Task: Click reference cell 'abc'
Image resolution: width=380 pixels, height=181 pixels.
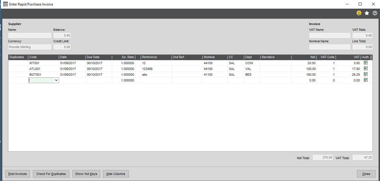Action: 156,75
